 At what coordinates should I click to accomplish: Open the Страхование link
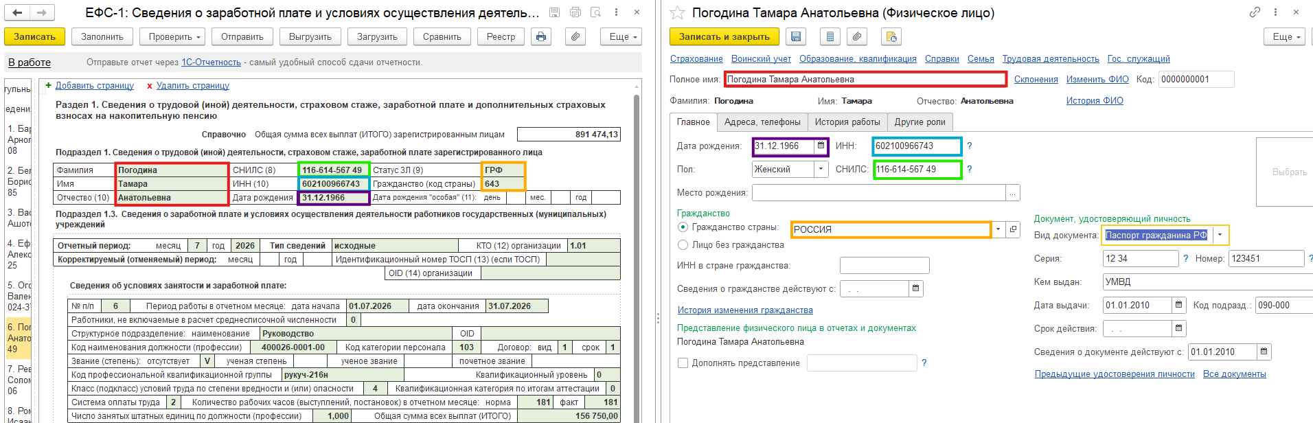(696, 59)
